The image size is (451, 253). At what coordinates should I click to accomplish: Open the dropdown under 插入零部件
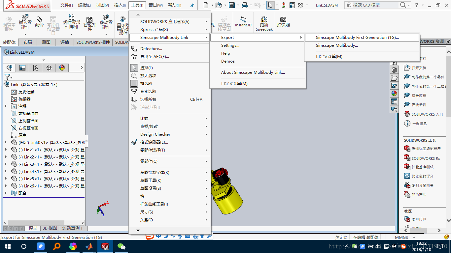(25, 34)
